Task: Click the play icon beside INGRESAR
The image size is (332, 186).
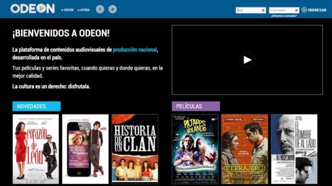Action: [x=304, y=10]
